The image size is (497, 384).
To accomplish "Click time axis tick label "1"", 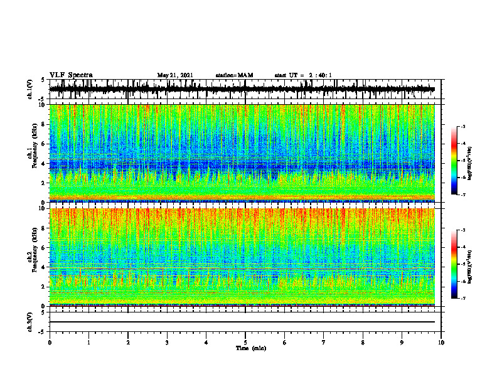I will [88, 343].
